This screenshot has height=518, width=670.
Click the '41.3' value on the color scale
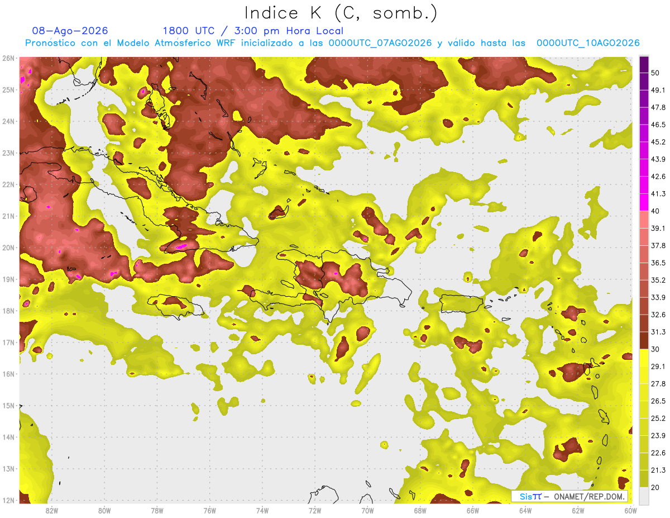tap(658, 194)
